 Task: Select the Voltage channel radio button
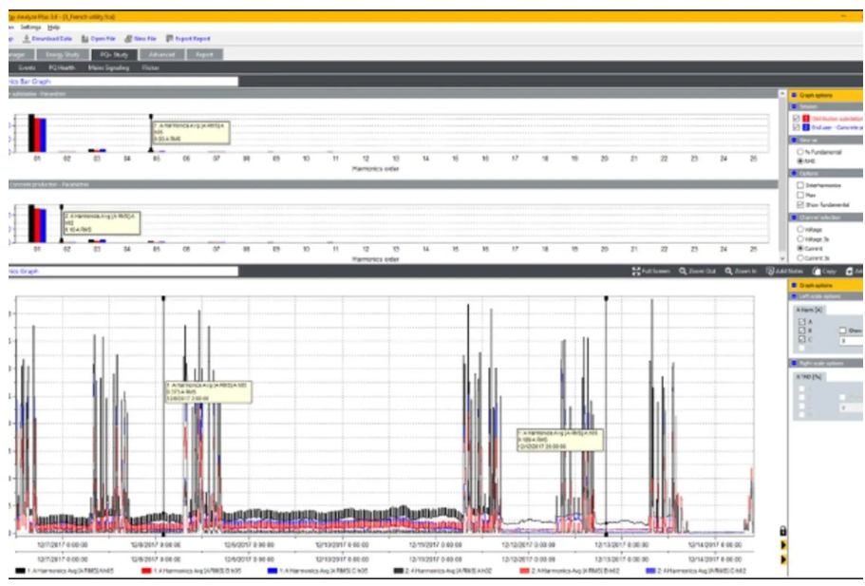[x=799, y=229]
